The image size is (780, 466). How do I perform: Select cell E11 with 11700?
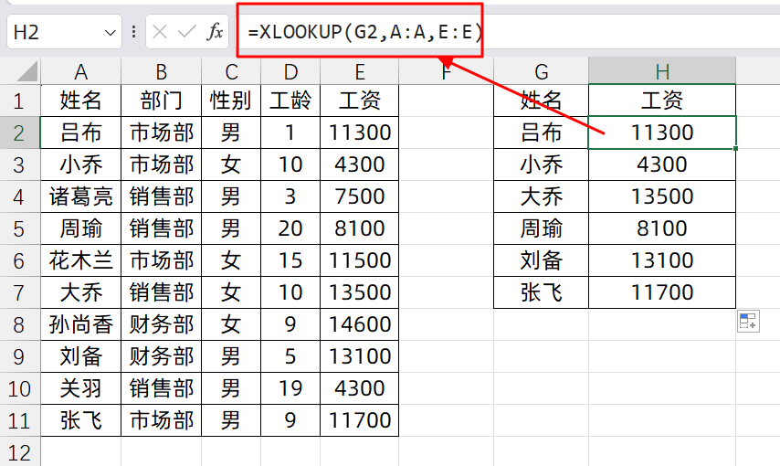coord(360,420)
